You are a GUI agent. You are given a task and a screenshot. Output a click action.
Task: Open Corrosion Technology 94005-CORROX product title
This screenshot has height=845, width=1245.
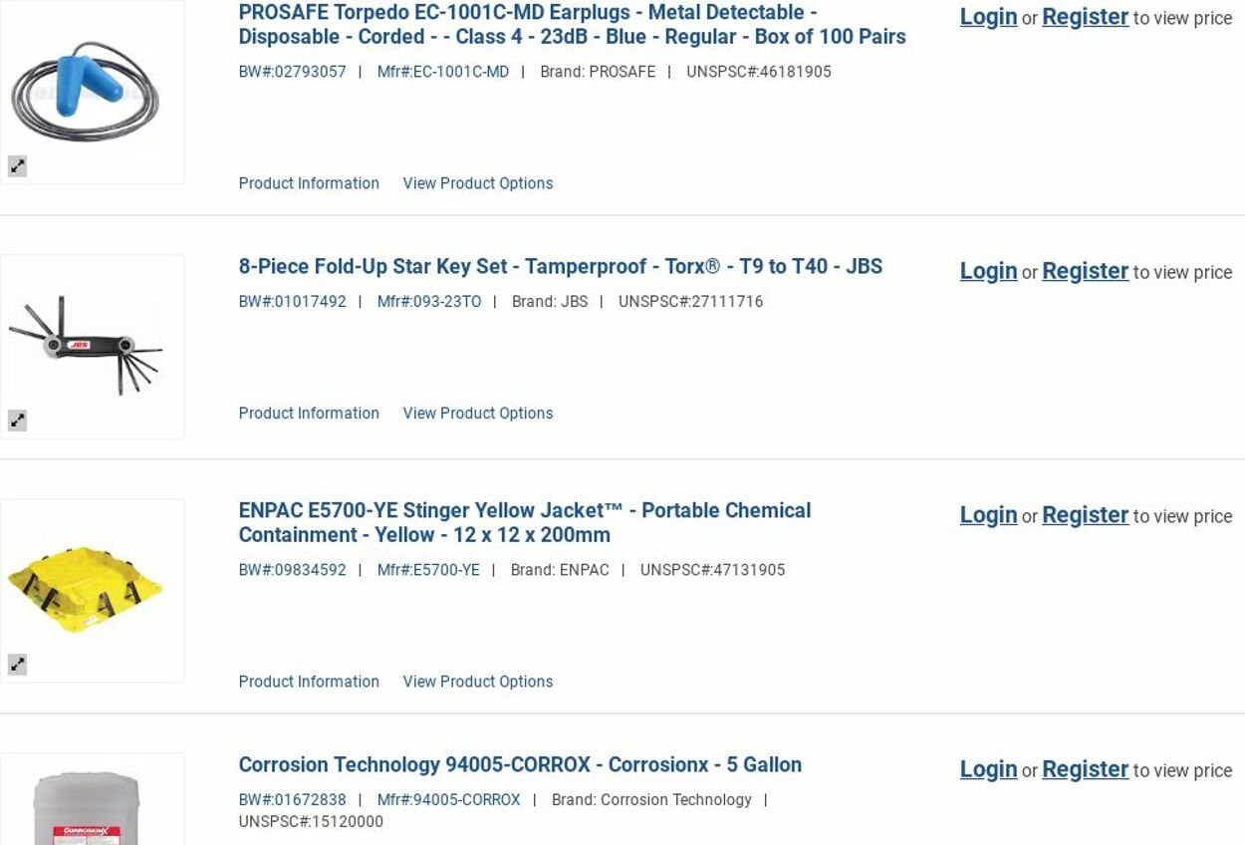[x=520, y=765]
